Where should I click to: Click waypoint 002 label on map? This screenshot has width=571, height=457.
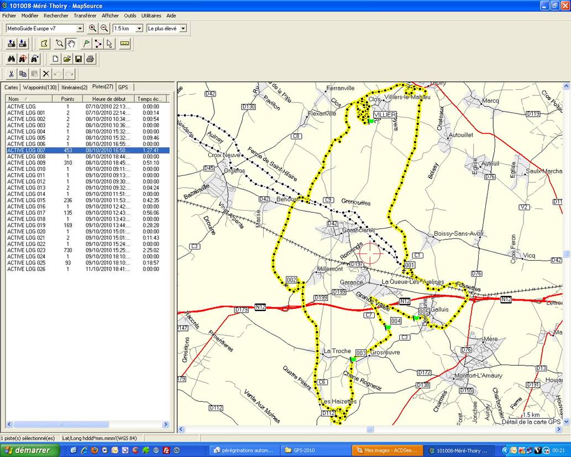291,280
